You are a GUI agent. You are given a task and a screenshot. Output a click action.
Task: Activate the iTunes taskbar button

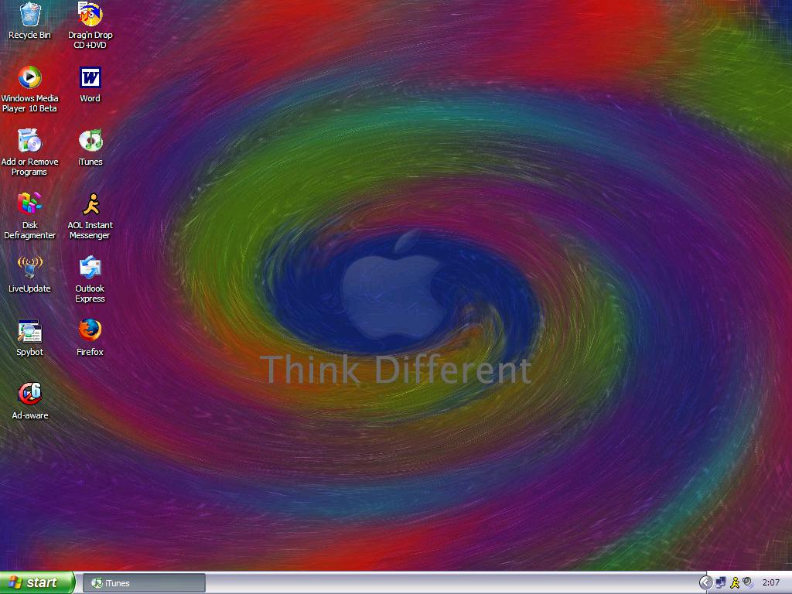click(x=144, y=583)
